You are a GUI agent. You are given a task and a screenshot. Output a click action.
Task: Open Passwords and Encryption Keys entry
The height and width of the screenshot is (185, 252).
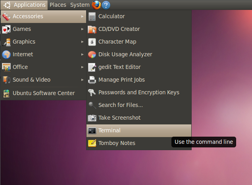pos(139,92)
